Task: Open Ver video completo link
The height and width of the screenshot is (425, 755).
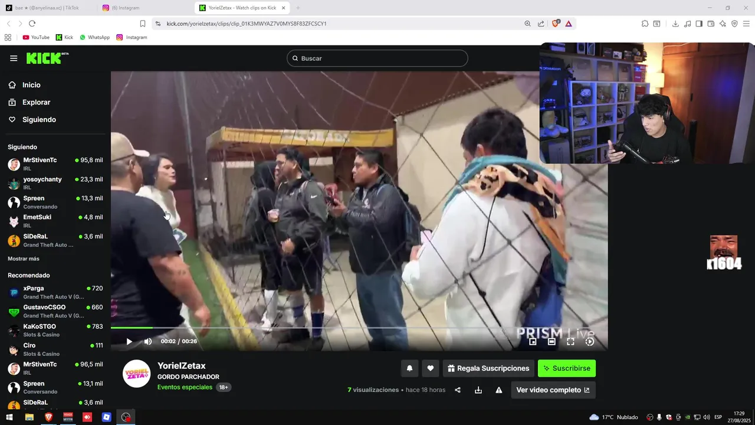Action: 553,390
